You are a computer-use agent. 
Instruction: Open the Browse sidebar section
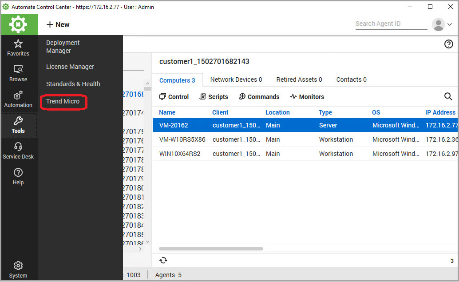(18, 74)
